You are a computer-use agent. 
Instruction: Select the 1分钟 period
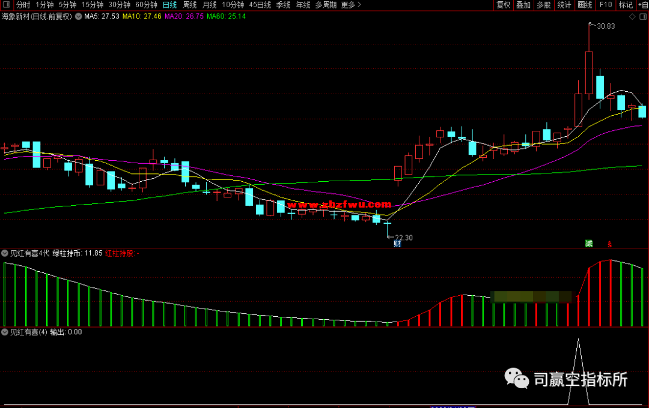coord(44,5)
